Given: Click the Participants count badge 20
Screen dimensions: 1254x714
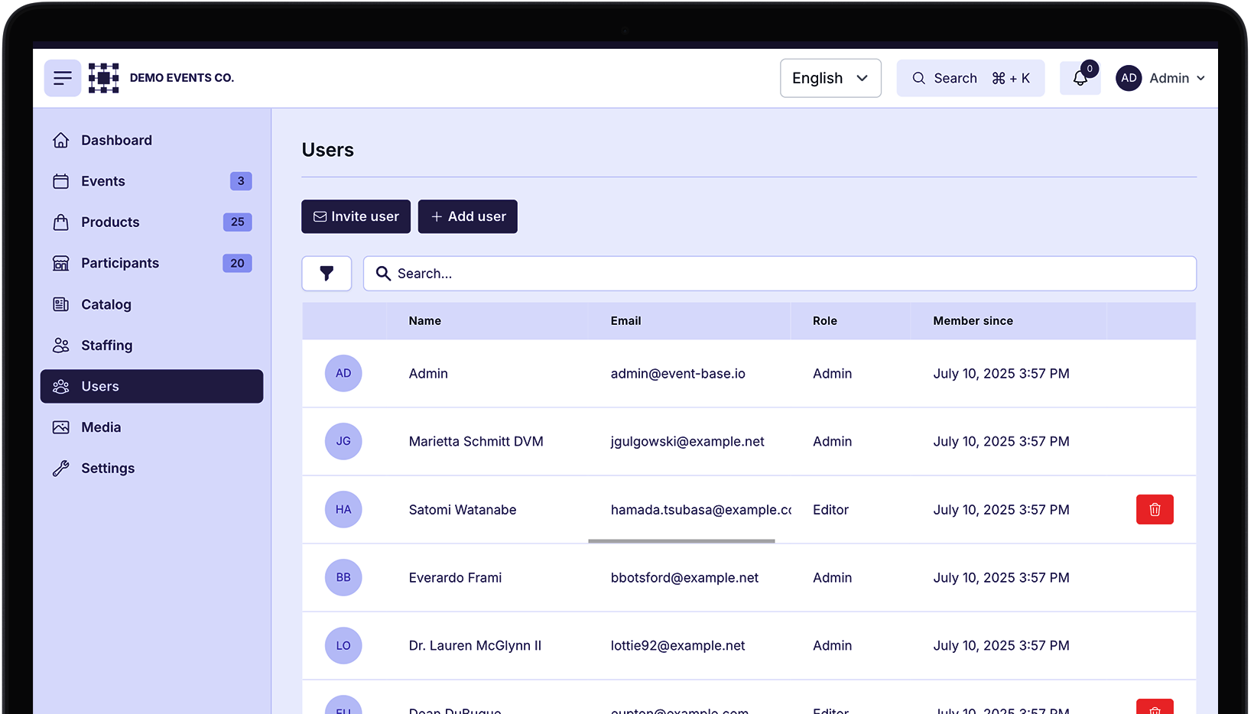Looking at the screenshot, I should pos(237,263).
